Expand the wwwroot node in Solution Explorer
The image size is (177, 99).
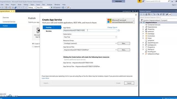point(143,31)
